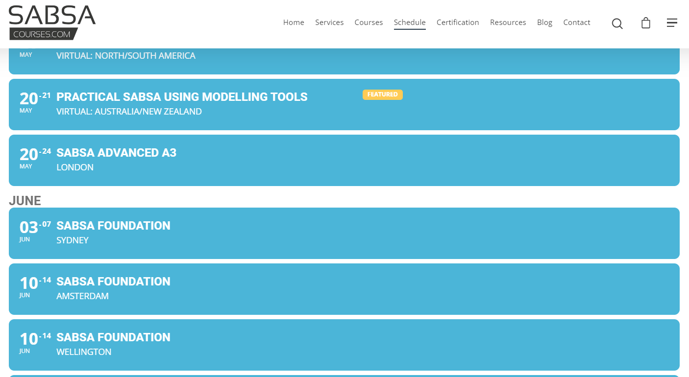Open SABSA Foundation Sydney event
689x377 pixels.
344,233
